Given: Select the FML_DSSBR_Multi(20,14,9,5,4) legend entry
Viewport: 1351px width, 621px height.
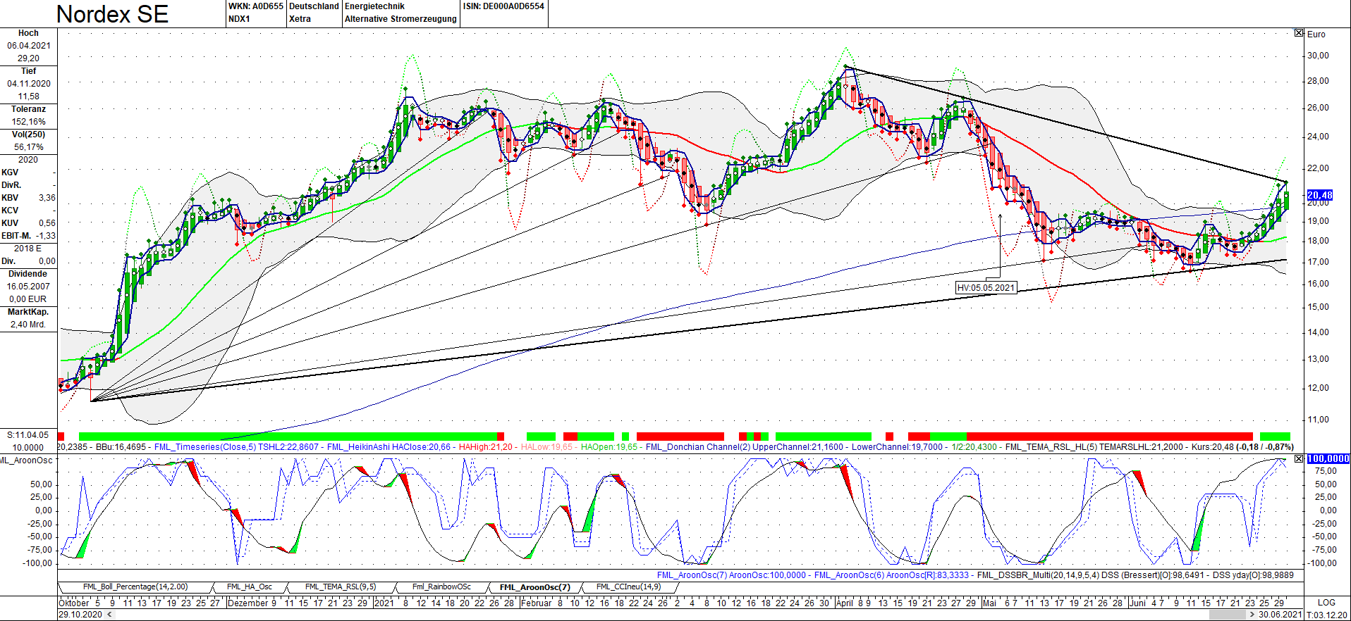Looking at the screenshot, I should [1091, 575].
